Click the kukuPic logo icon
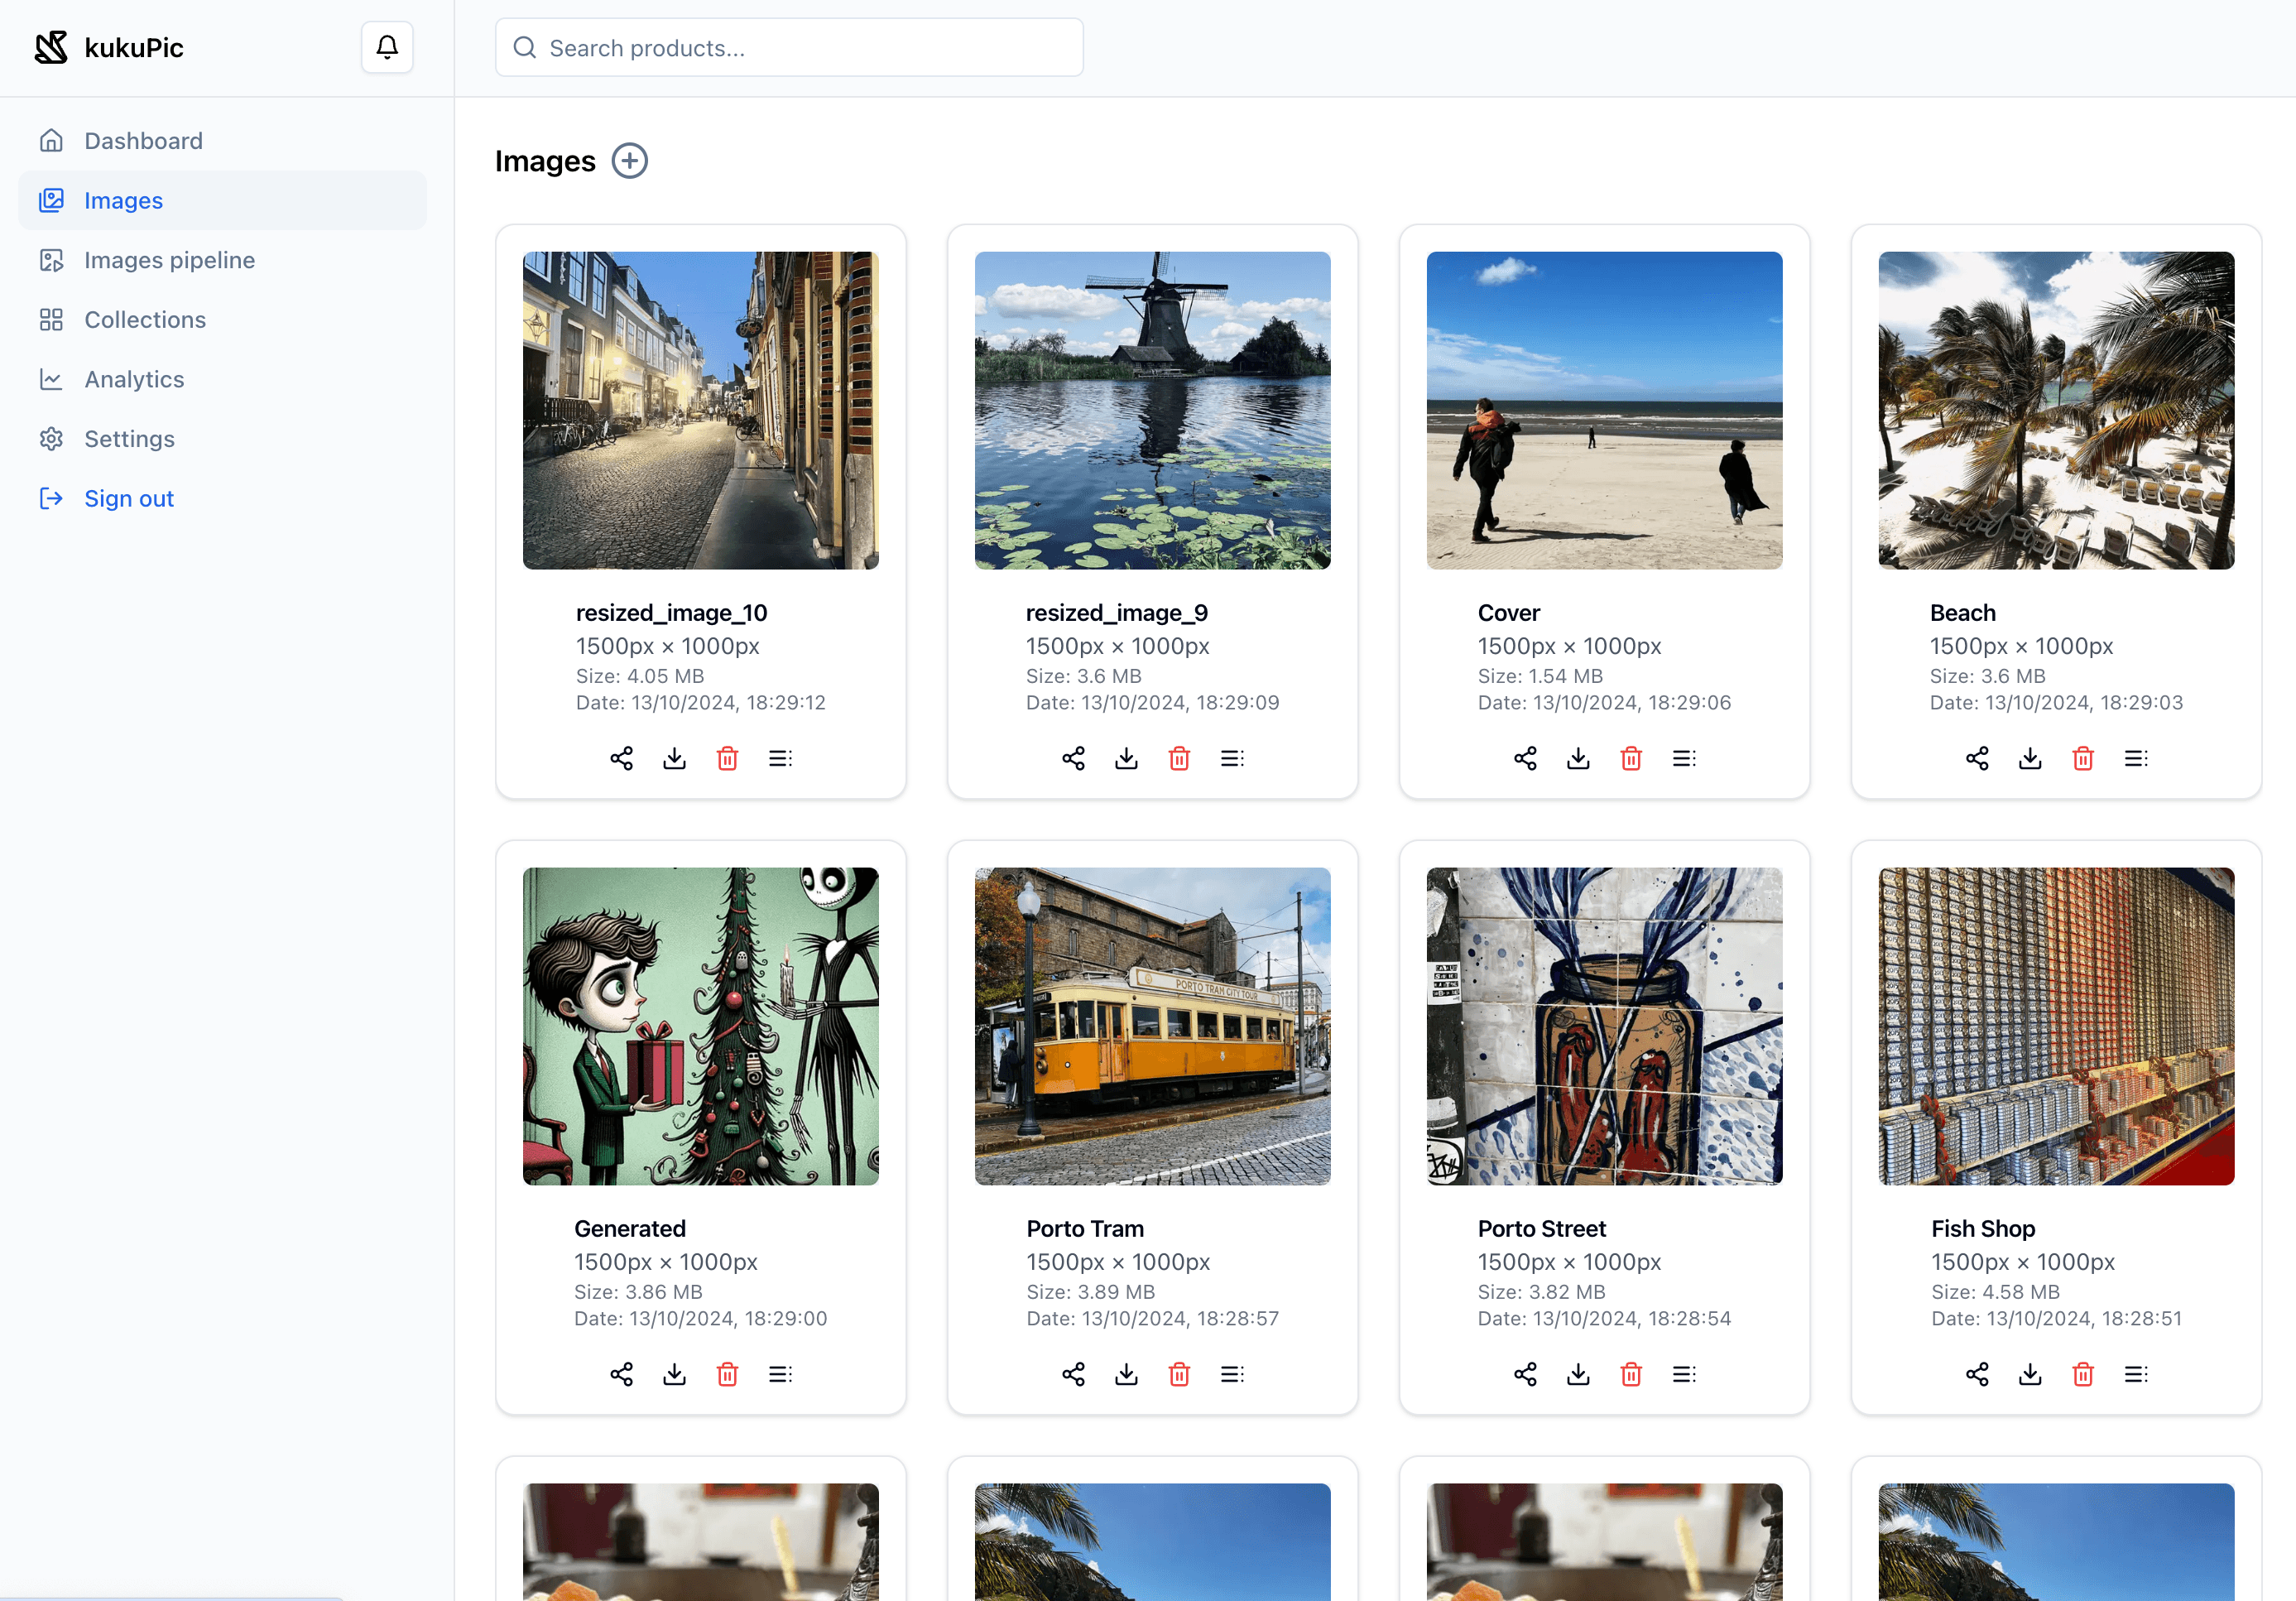This screenshot has height=1601, width=2296. [x=51, y=47]
